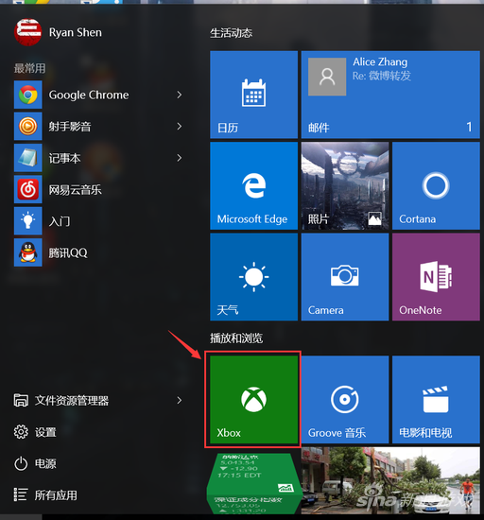Open the 邮件 mail tile

(x=390, y=95)
